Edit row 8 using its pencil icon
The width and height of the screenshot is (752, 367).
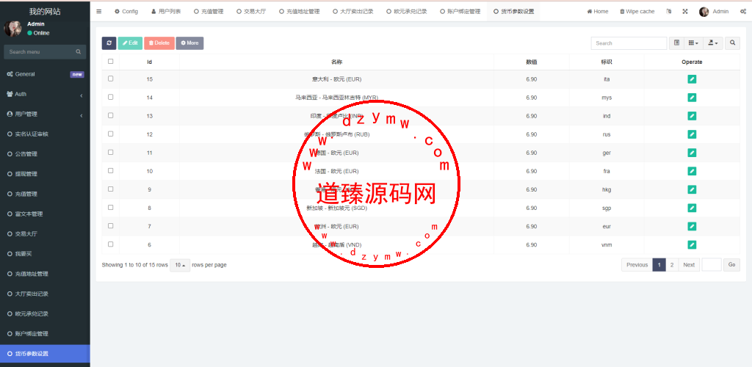[x=692, y=208]
